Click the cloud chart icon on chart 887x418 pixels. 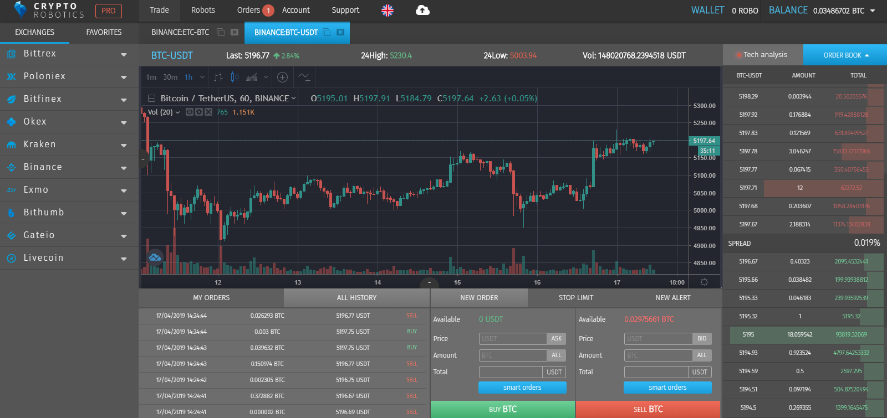coord(155,257)
